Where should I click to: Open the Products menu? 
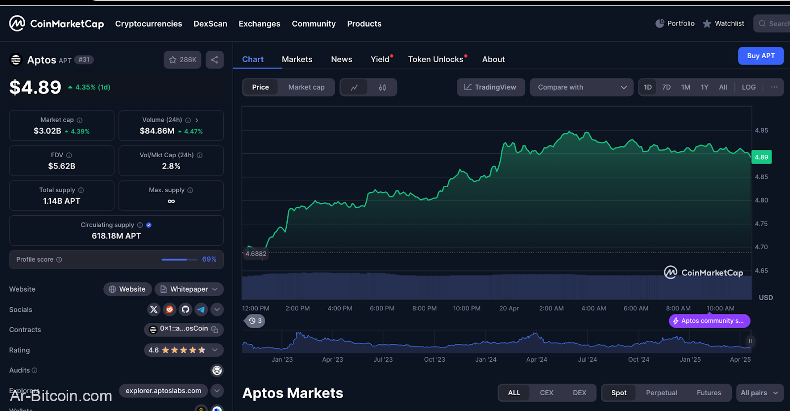coord(364,24)
